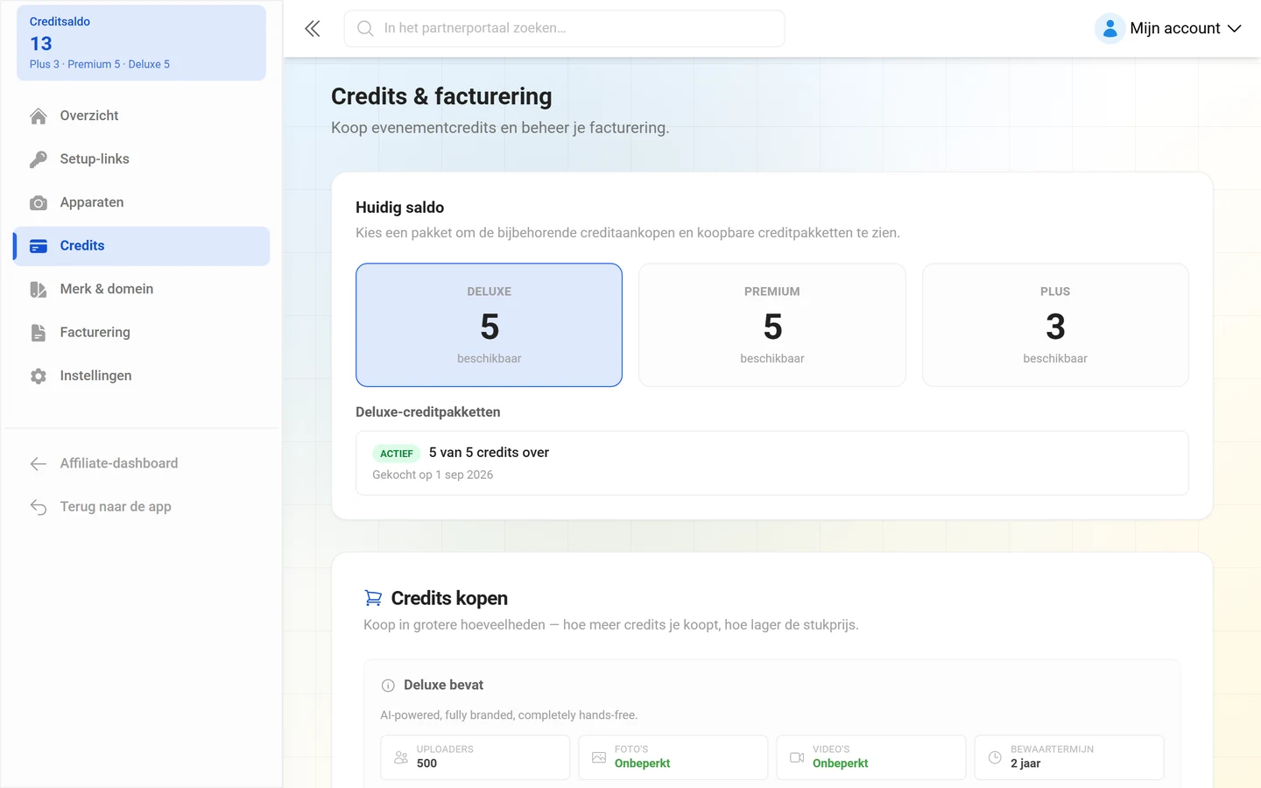Click Terug naar de app link
Screen dimensions: 1261x788
pyautogui.click(x=141, y=507)
